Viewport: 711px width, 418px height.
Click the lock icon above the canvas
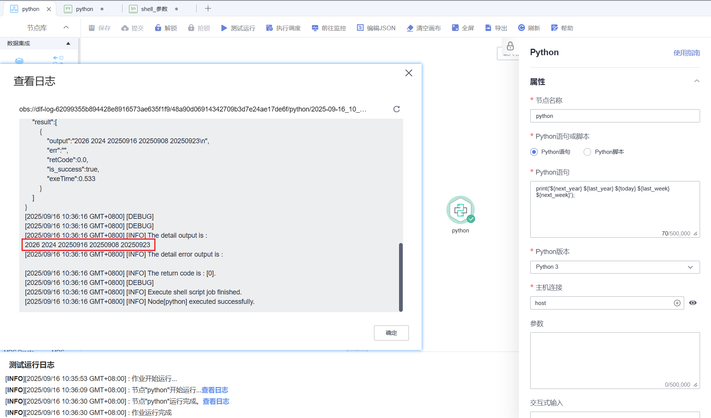point(510,46)
